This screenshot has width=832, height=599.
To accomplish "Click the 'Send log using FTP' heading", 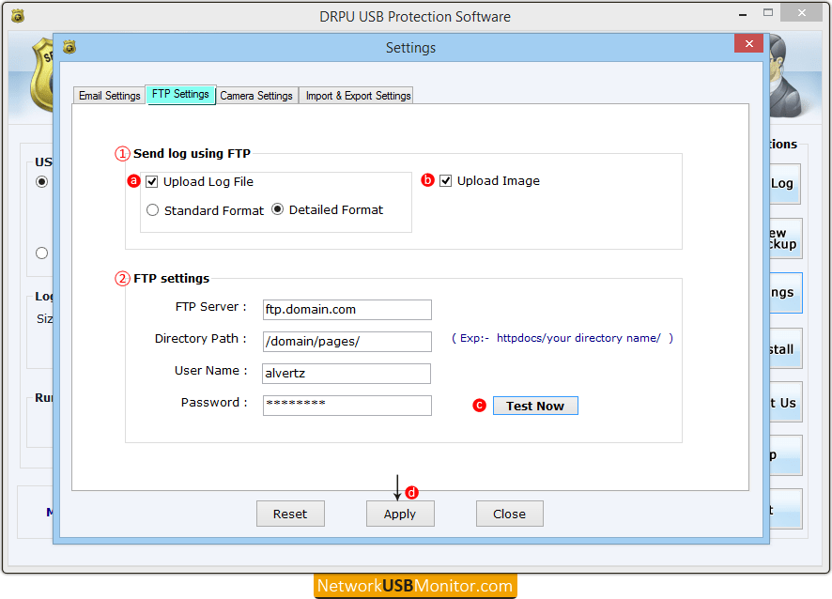I will click(192, 154).
